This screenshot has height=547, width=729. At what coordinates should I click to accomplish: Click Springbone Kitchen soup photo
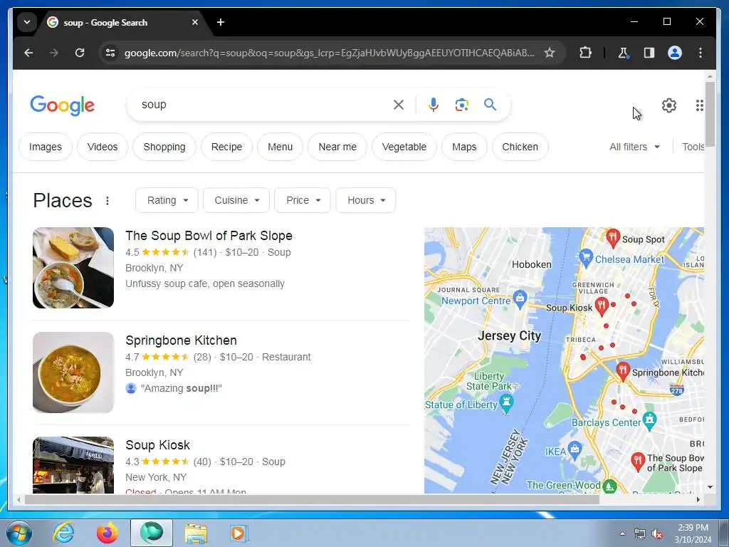click(x=73, y=372)
